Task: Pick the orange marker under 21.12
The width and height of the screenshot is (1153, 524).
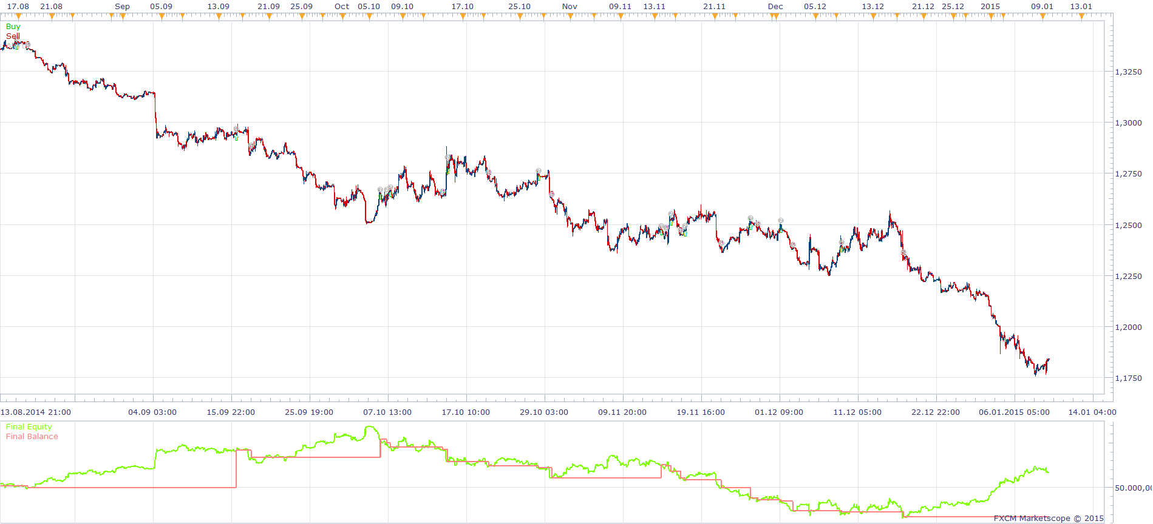Action: pos(923,16)
